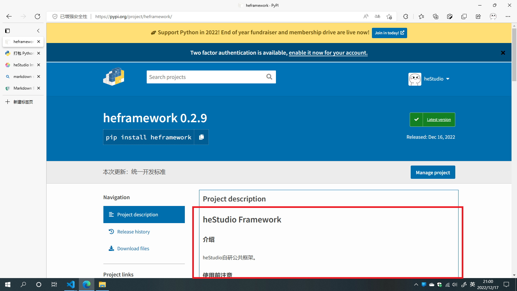The image size is (517, 291).
Task: Click the site security shield icon
Action: (x=55, y=16)
